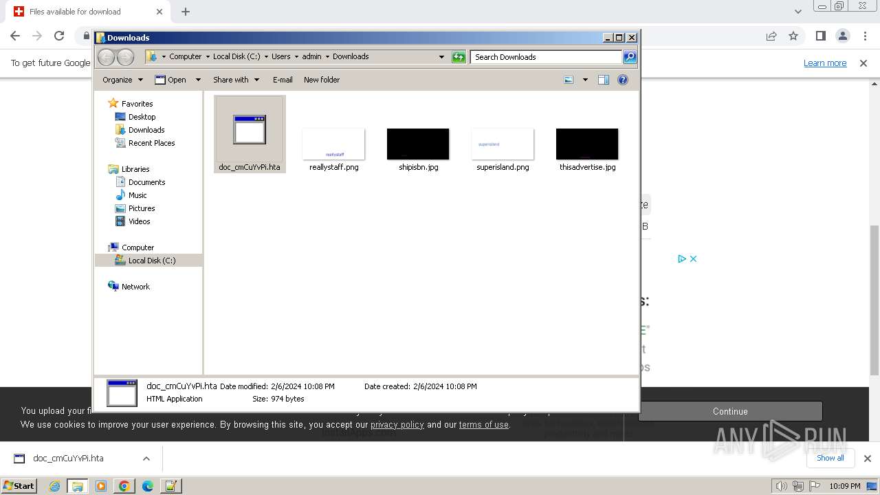Open a new Chrome tab
This screenshot has height=495, width=880.
click(x=186, y=12)
